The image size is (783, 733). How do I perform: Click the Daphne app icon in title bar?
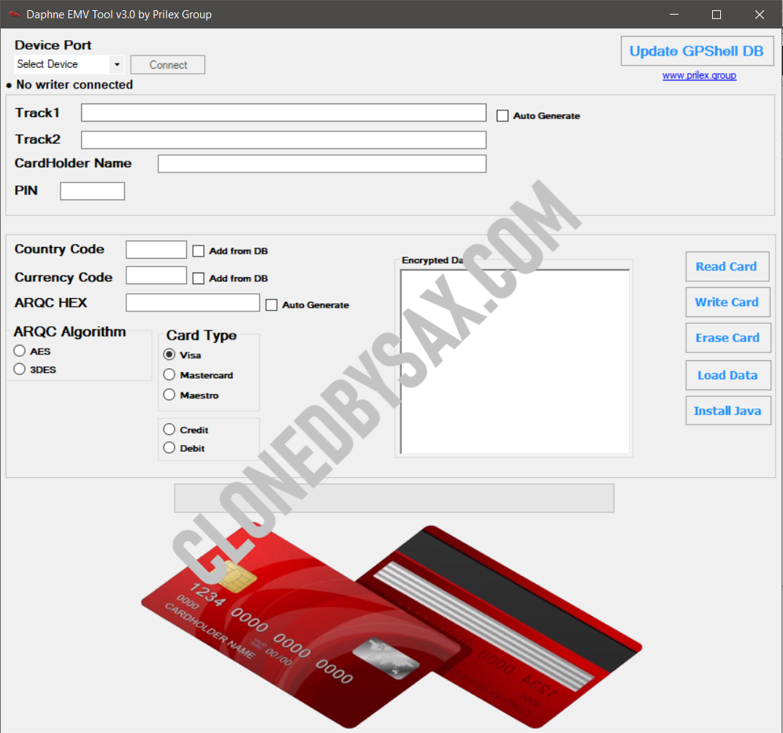pyautogui.click(x=15, y=14)
